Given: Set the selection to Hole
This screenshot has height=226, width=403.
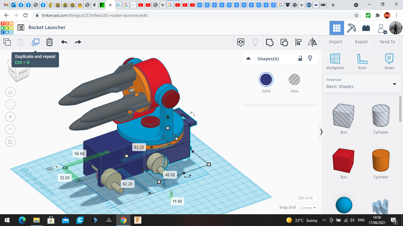Looking at the screenshot, I should point(294,80).
